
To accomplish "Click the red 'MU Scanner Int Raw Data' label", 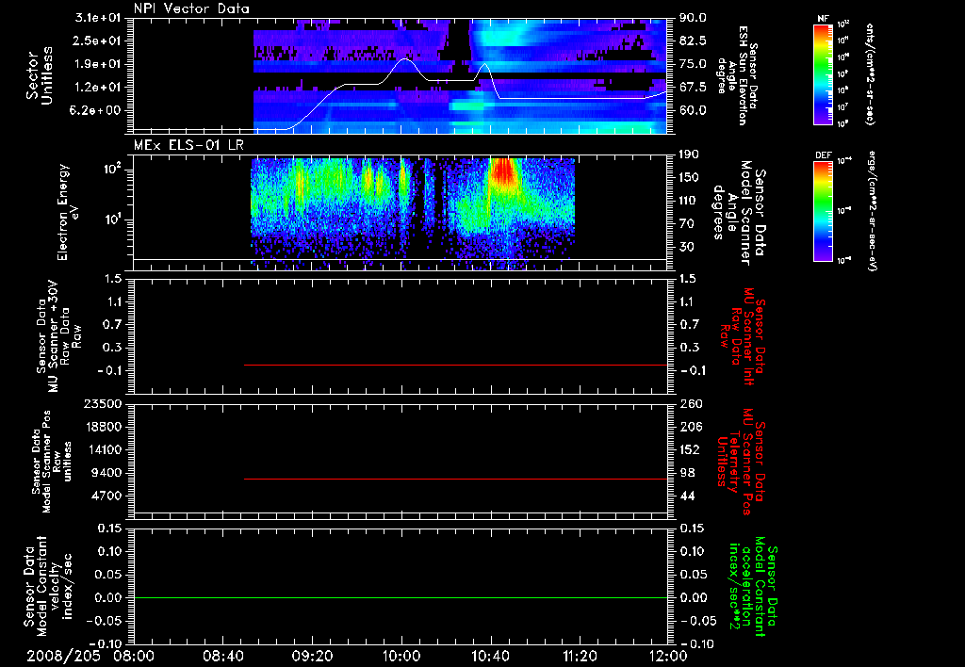I will coord(742,336).
